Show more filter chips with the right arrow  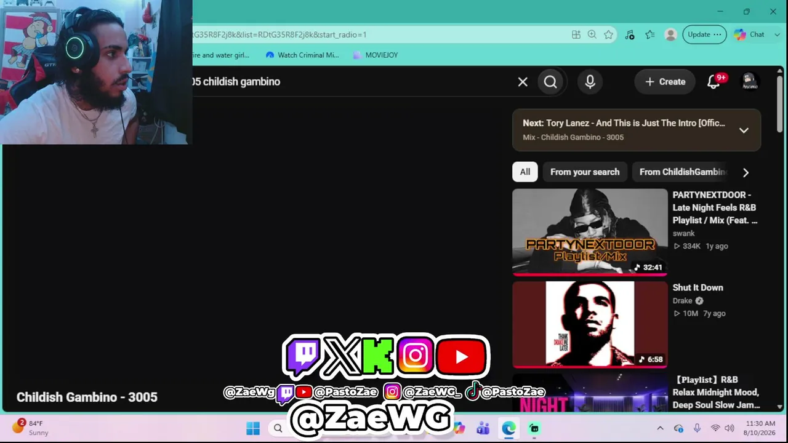coord(746,172)
